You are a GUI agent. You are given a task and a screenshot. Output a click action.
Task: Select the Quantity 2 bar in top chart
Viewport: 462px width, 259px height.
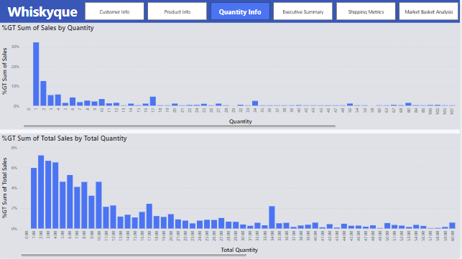pyautogui.click(x=43, y=93)
